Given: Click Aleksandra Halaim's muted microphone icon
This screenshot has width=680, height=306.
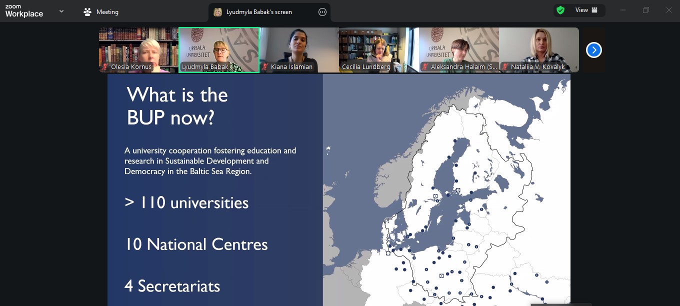Looking at the screenshot, I should coord(425,67).
